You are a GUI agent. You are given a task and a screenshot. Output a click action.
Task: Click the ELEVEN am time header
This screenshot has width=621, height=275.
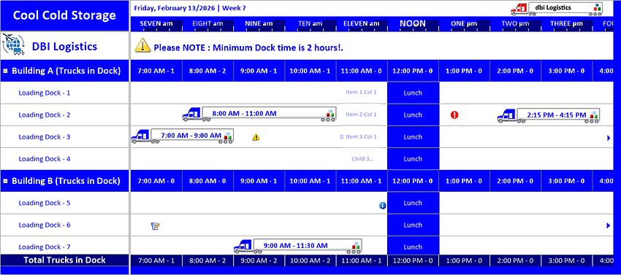[361, 24]
